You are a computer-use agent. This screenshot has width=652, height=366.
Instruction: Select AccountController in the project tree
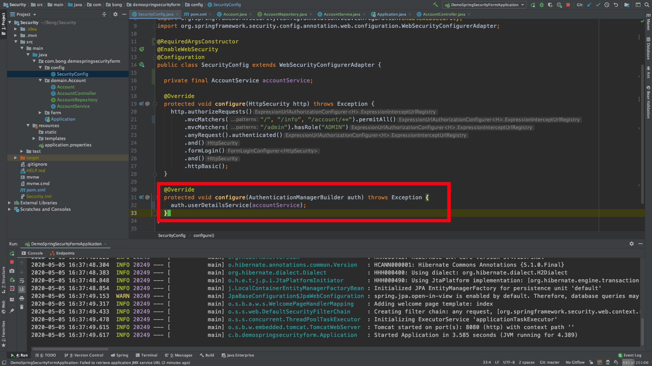(x=76, y=93)
